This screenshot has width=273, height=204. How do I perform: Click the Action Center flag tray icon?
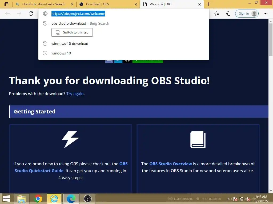point(235,199)
